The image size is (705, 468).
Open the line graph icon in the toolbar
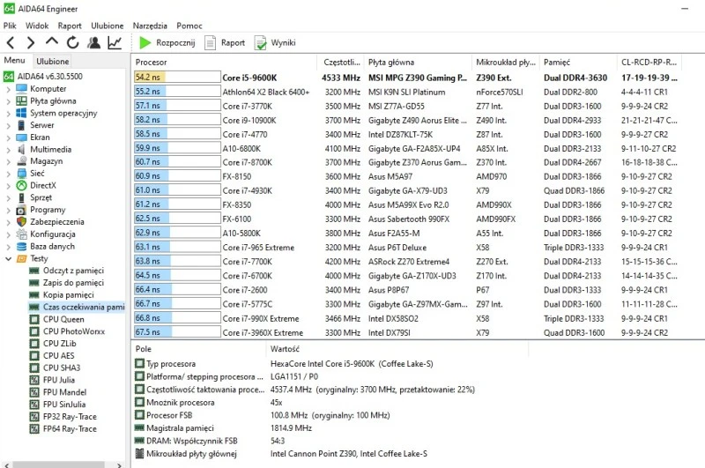tap(115, 42)
